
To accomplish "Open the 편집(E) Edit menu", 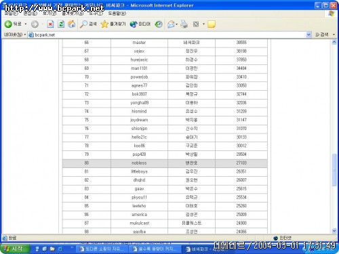I will tap(31, 14).
